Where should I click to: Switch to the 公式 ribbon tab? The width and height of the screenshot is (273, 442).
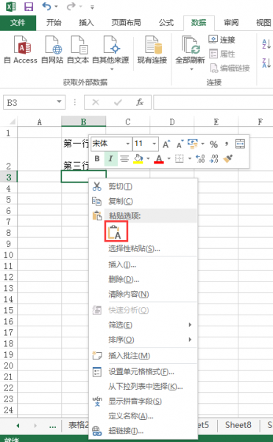[166, 23]
